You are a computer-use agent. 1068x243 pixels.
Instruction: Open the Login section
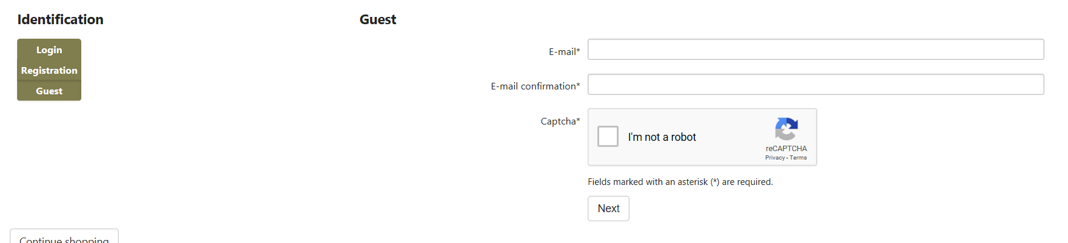pyautogui.click(x=49, y=50)
